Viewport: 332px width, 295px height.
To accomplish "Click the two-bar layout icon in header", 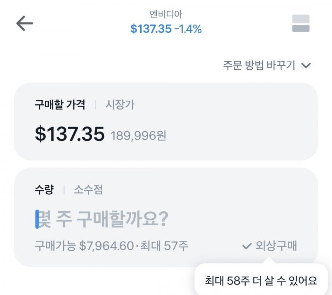I will tap(301, 23).
